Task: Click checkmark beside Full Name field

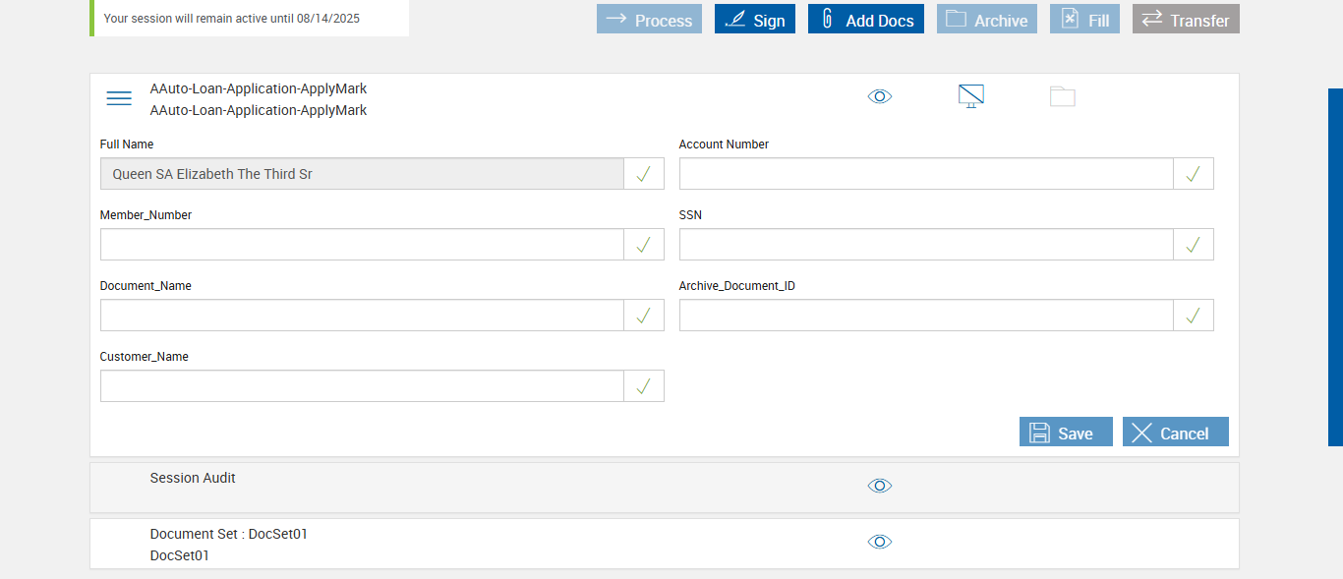Action: (644, 174)
